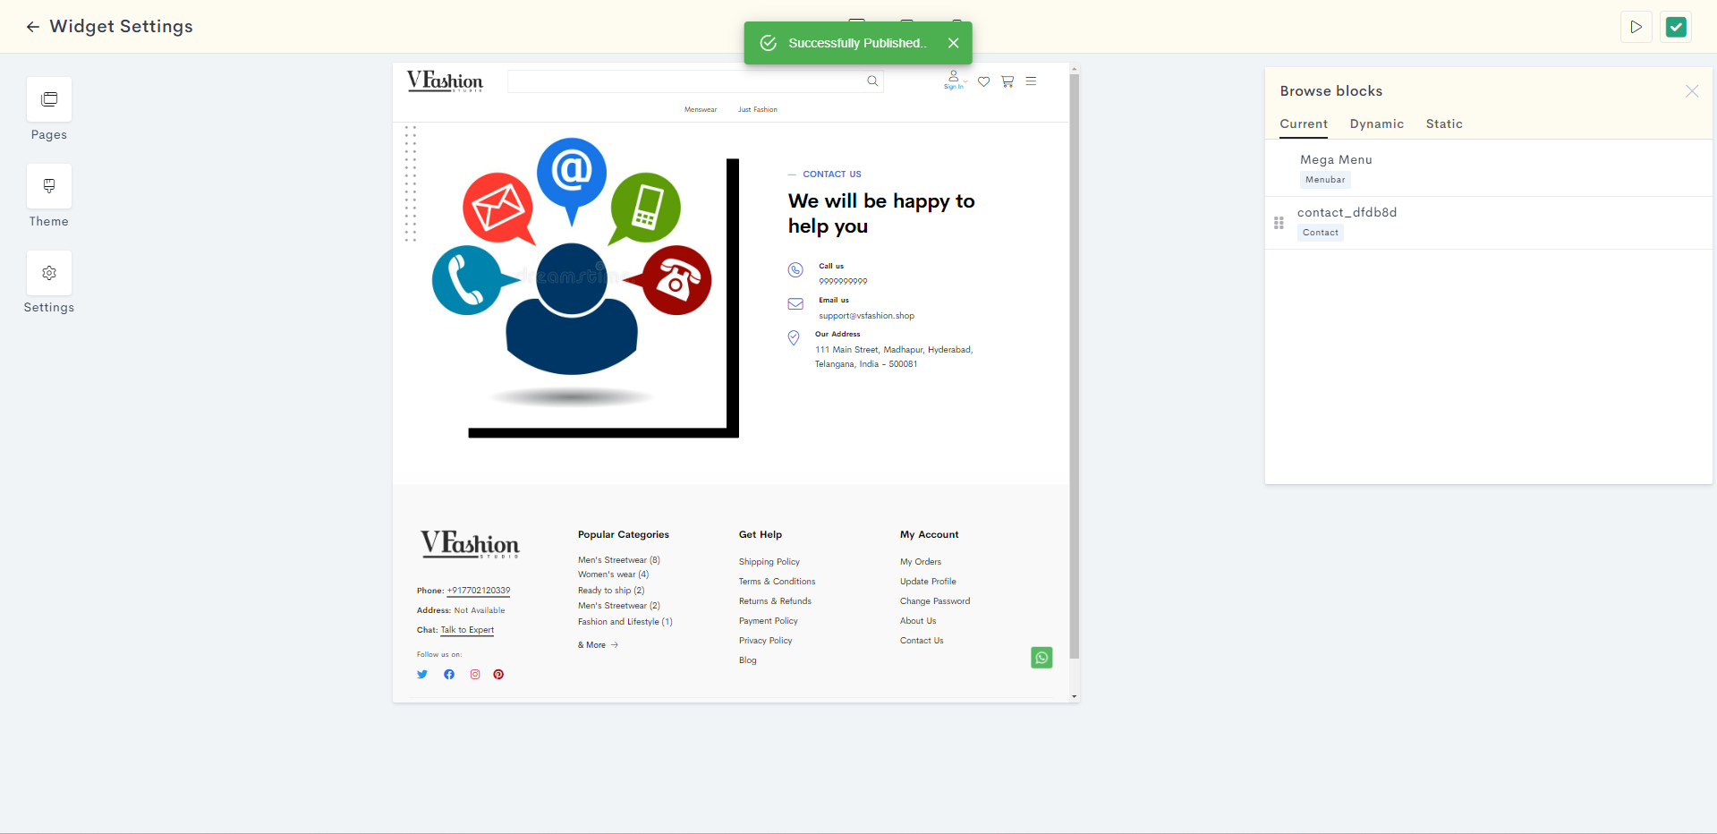Click the 9999999999 phone number text

click(x=843, y=281)
